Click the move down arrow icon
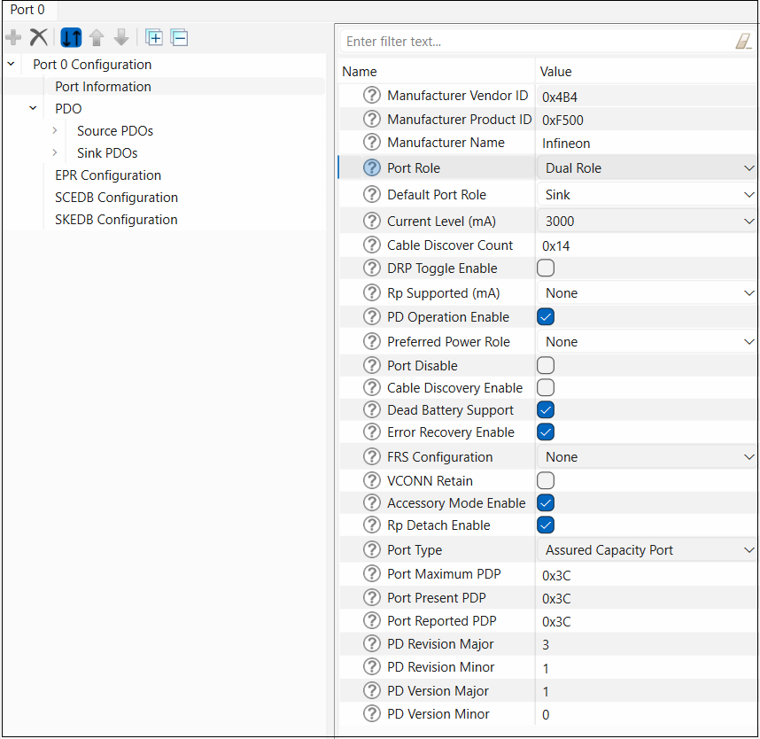 tap(121, 37)
